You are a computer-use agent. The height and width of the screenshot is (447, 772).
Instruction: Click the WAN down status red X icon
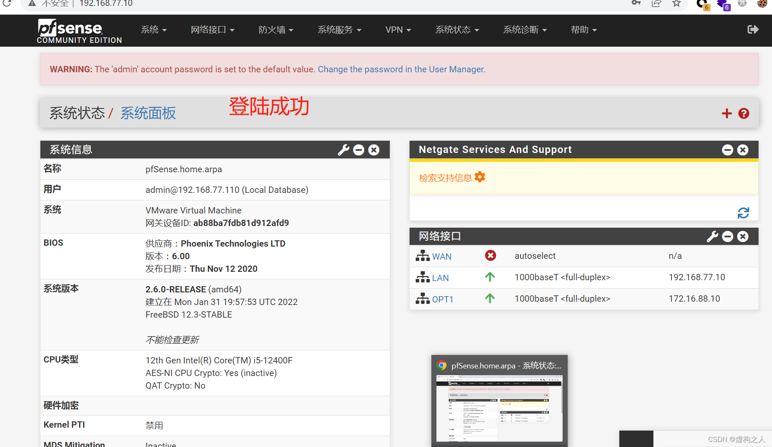click(x=490, y=255)
